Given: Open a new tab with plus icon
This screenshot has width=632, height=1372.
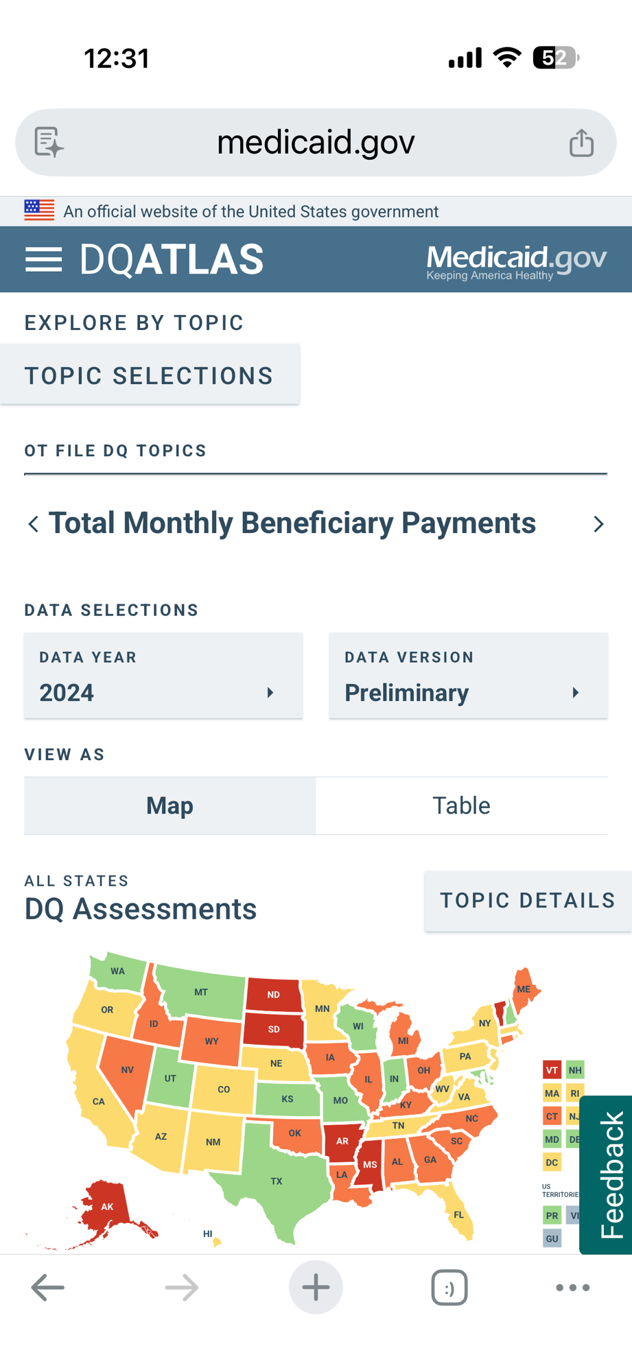Looking at the screenshot, I should (316, 1288).
